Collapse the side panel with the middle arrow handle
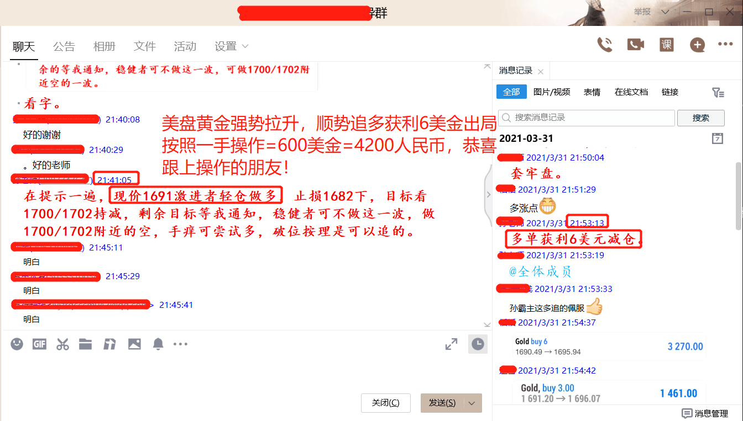This screenshot has width=743, height=421. tap(488, 194)
